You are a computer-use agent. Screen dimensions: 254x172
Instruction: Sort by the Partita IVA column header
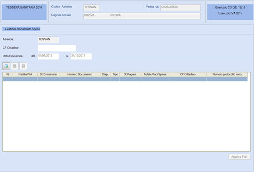coord(25,74)
